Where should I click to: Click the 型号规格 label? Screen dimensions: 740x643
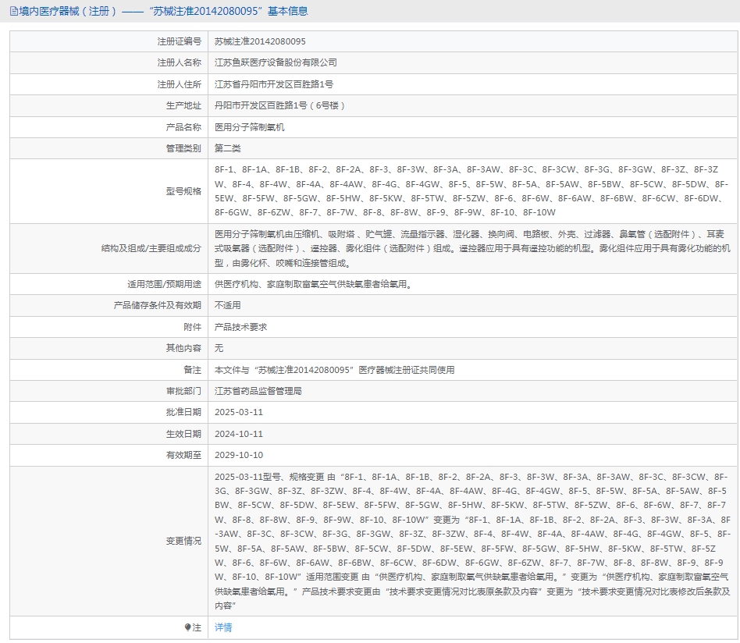(183, 191)
